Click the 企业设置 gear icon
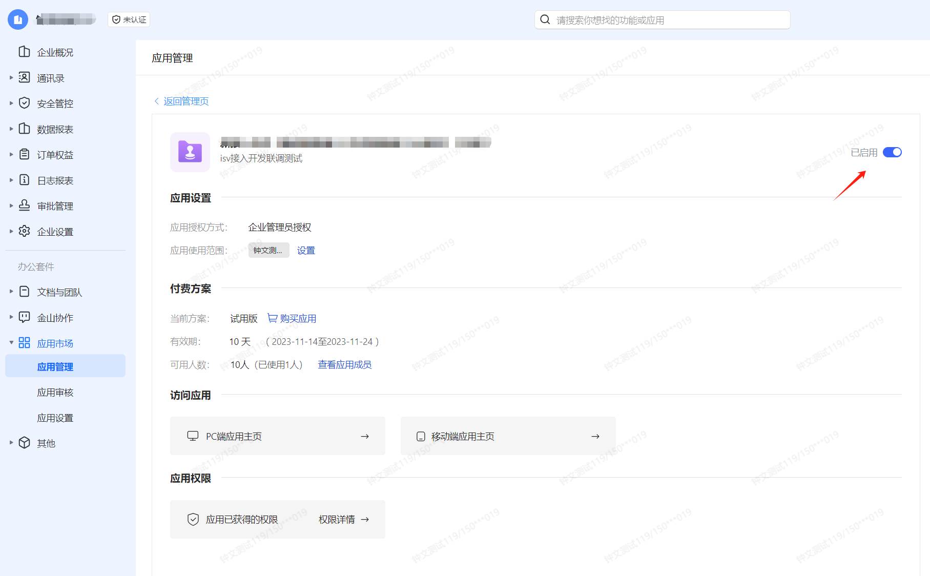 [x=24, y=231]
